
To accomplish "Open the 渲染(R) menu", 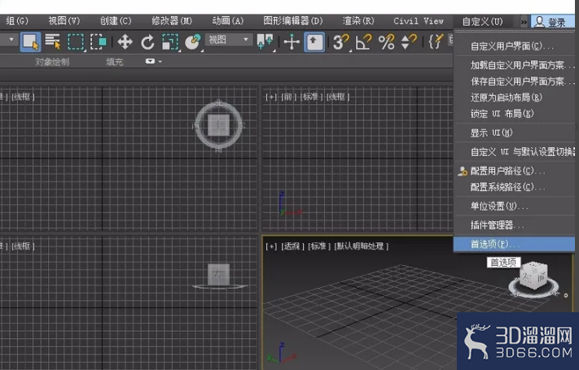I will 358,21.
